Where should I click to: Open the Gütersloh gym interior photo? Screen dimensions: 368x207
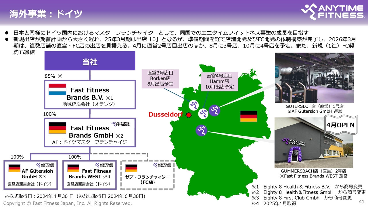[x=314, y=78]
